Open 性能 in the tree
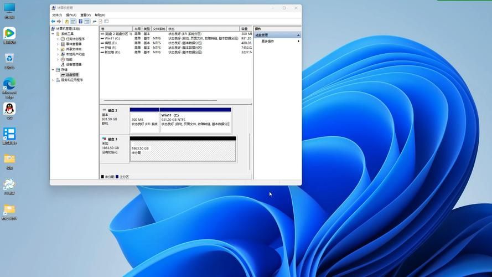The height and width of the screenshot is (277, 492). coord(66,59)
